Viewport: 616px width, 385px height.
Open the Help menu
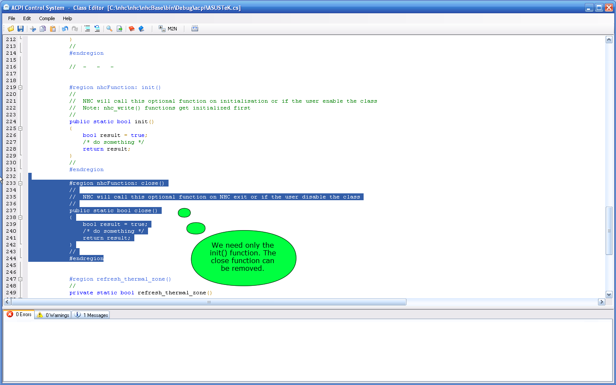coord(67,18)
